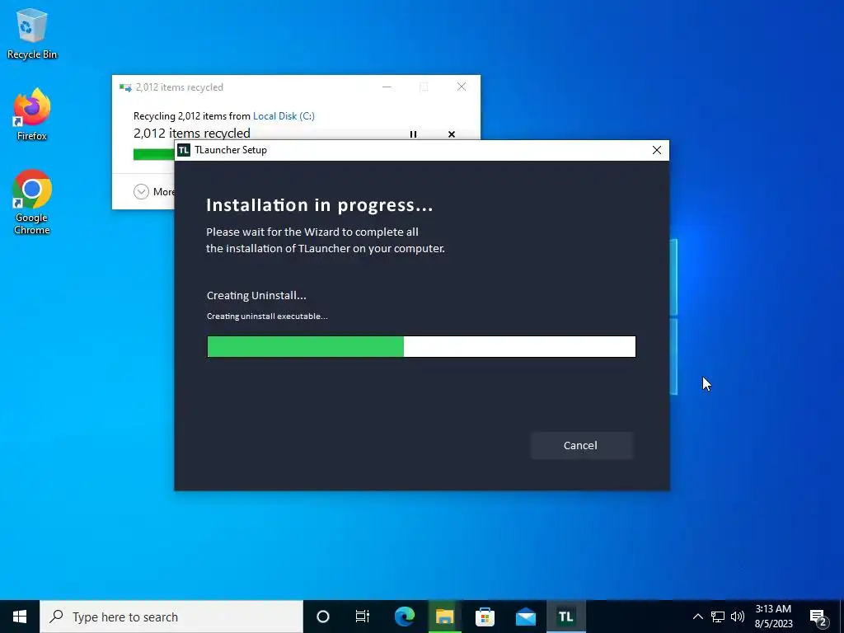Screen dimensions: 844x633
Task: Close the 2,012 items recycled window
Action: click(462, 87)
